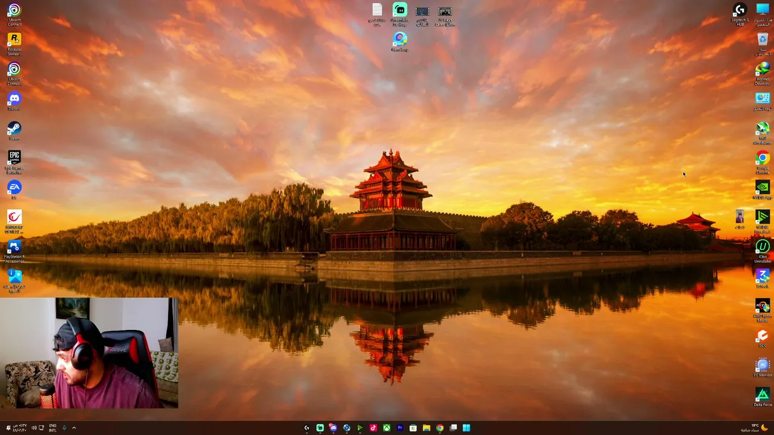Open Google Chrome from the taskbar

(x=440, y=428)
